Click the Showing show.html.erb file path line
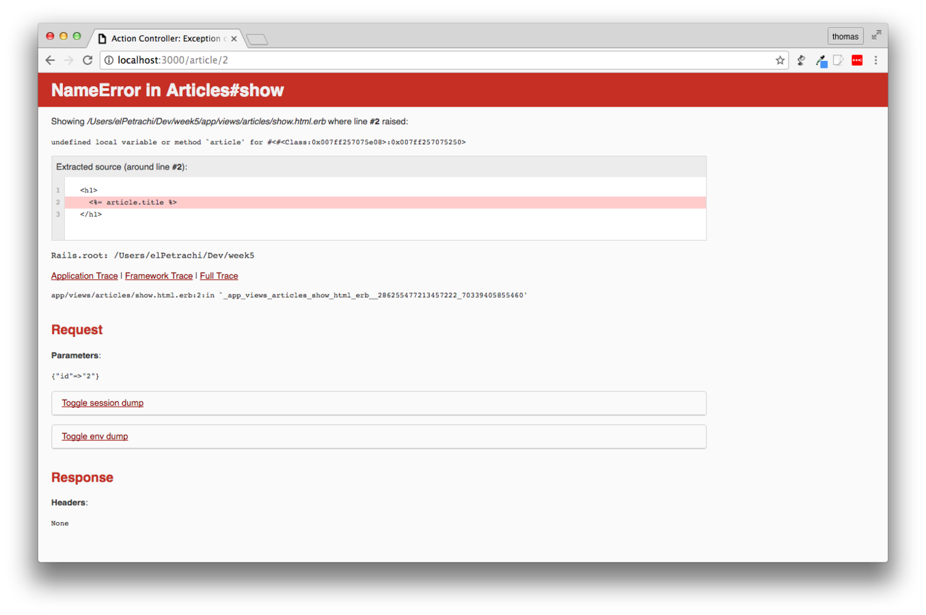 [230, 122]
